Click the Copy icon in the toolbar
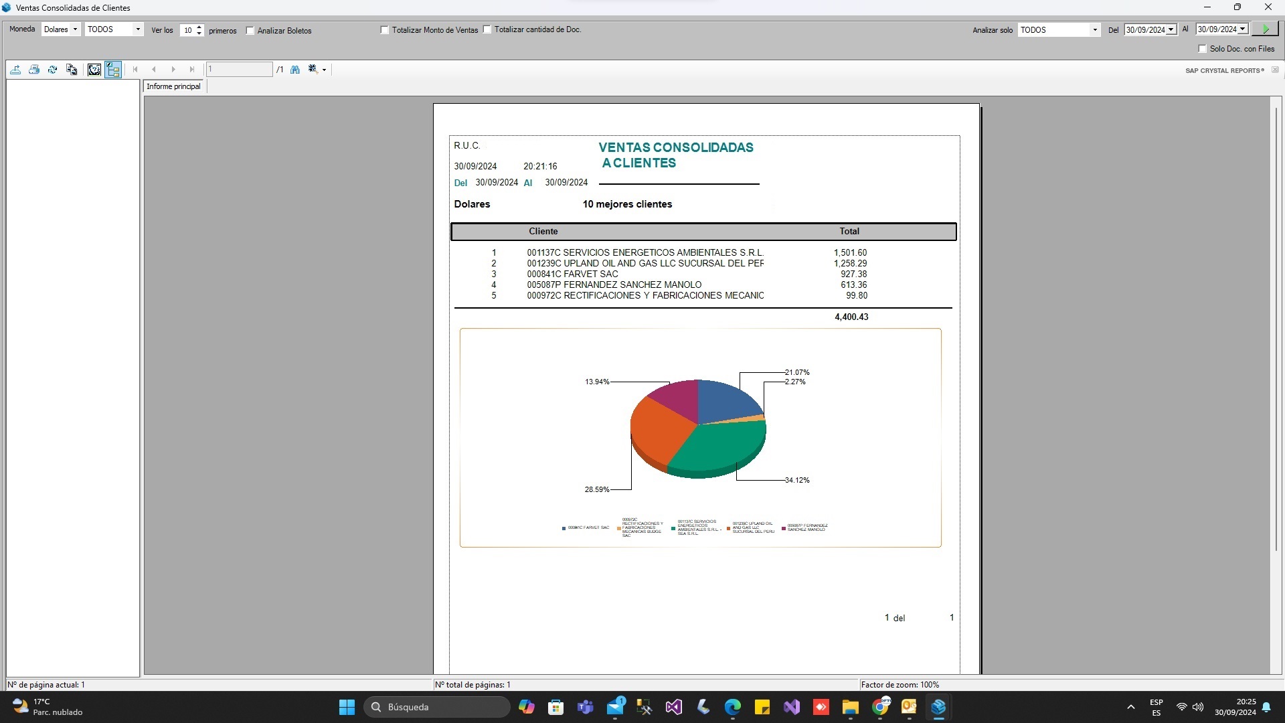This screenshot has width=1285, height=723. pyautogui.click(x=72, y=70)
